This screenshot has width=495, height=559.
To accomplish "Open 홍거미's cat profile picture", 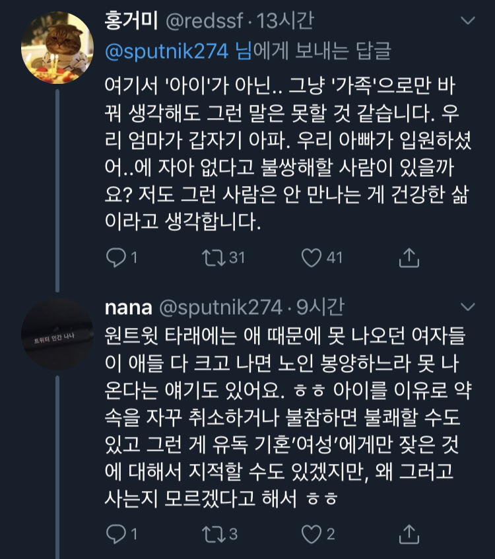I will point(57,48).
